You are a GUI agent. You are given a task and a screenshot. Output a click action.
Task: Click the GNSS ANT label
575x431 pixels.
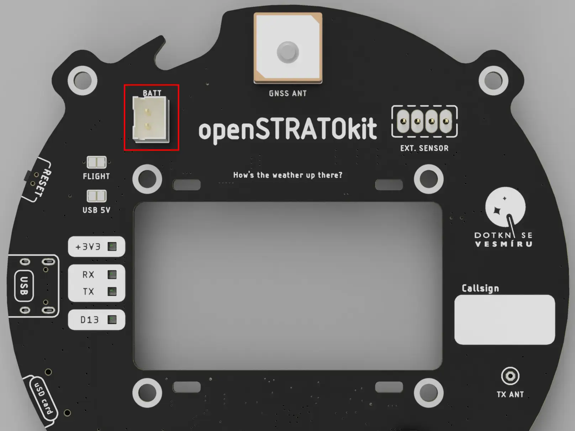tap(287, 94)
